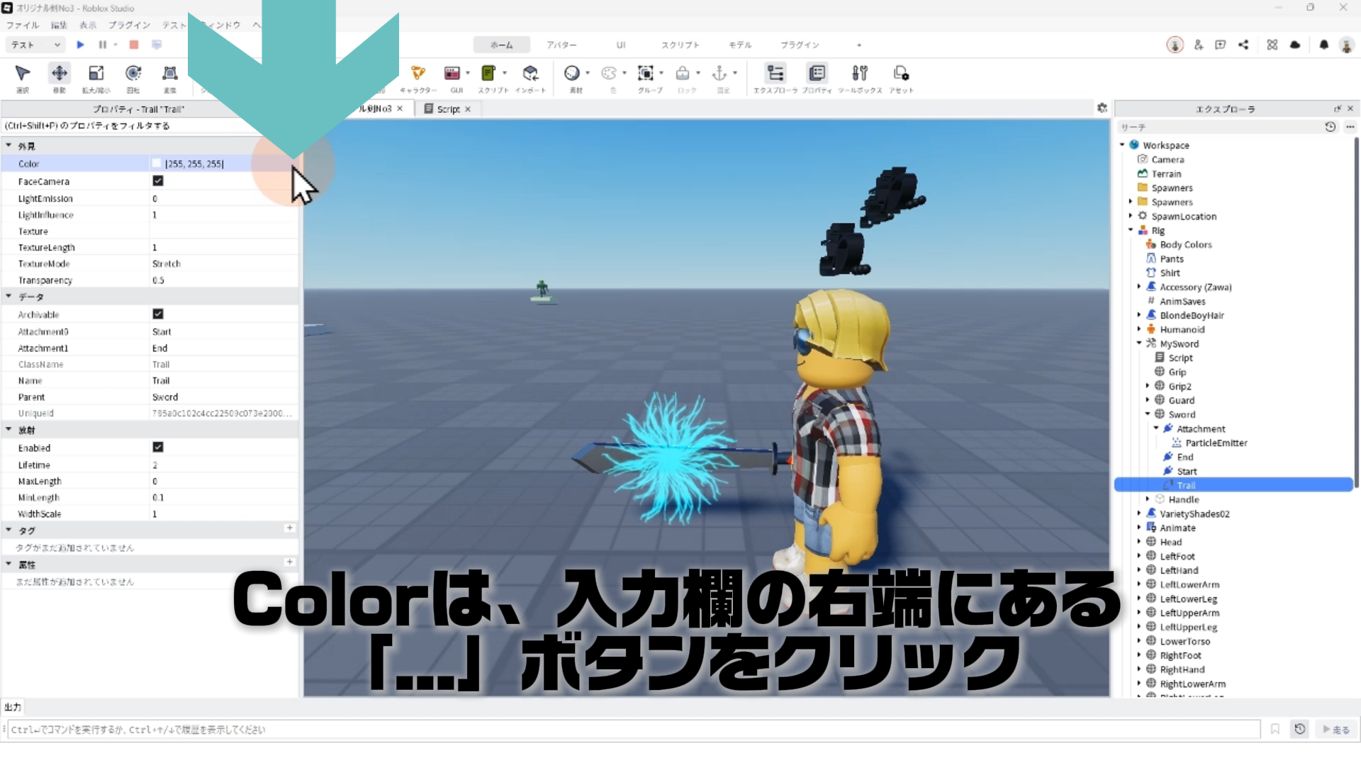Open the test mode dropdown

coord(35,45)
